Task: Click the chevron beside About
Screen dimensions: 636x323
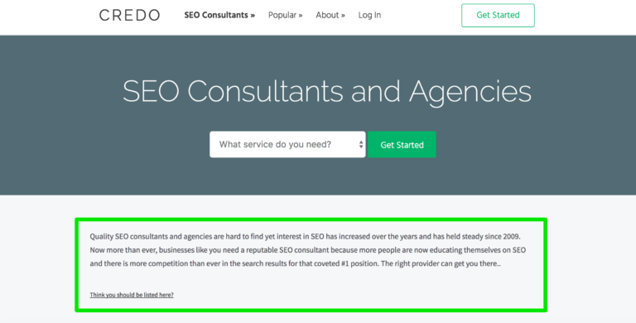Action: click(x=343, y=16)
